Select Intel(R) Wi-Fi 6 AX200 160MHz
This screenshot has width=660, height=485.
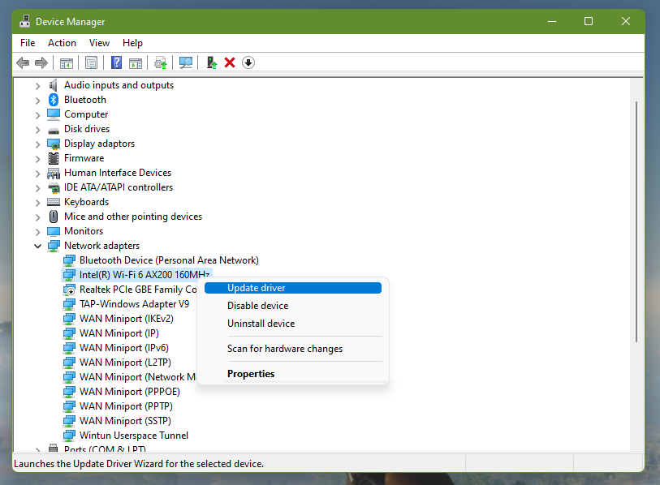click(145, 275)
